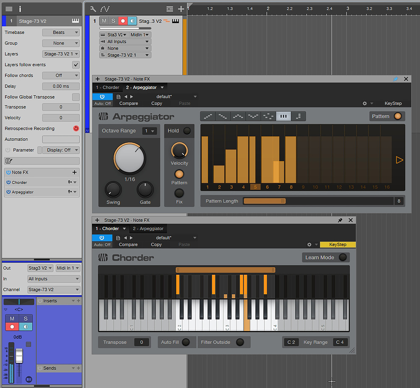Switch to 1 - Chorder tab in Arpeggiator window
Screen dimensions: 420x388
pos(108,87)
